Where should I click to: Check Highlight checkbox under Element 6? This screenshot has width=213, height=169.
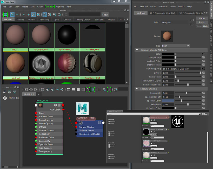point(109,145)
